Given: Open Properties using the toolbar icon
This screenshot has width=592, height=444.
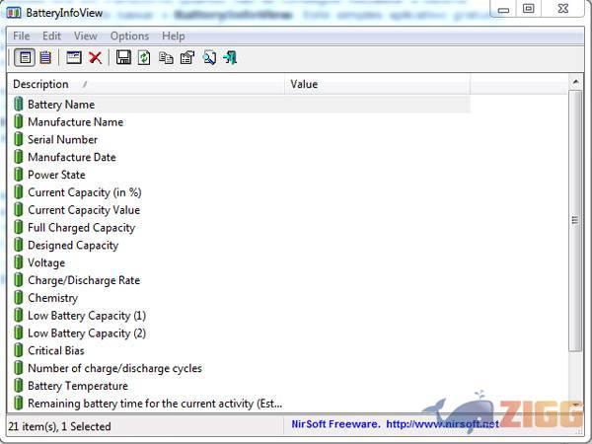Looking at the screenshot, I should pos(186,57).
